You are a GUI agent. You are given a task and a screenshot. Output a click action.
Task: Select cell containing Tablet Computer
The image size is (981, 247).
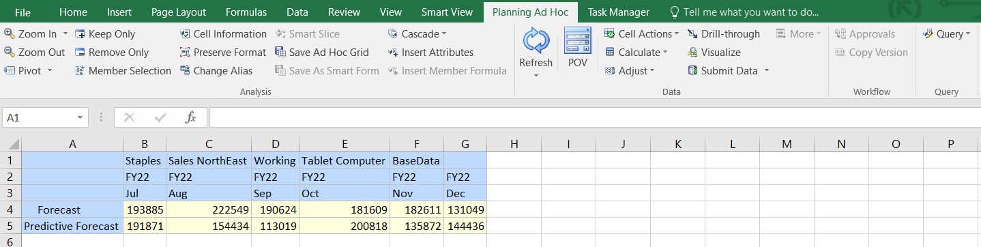(345, 160)
